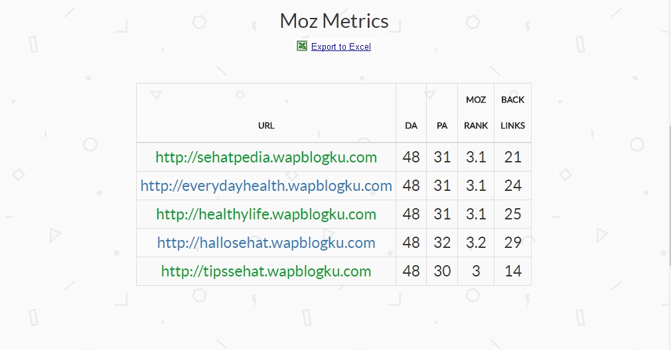The image size is (671, 350).
Task: Click PA value 30 in tipssehat row
Action: [x=442, y=271]
